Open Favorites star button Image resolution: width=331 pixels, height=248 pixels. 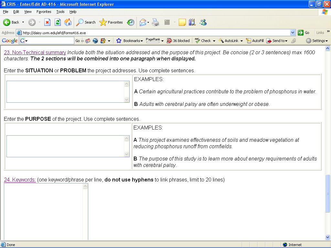click(x=111, y=22)
